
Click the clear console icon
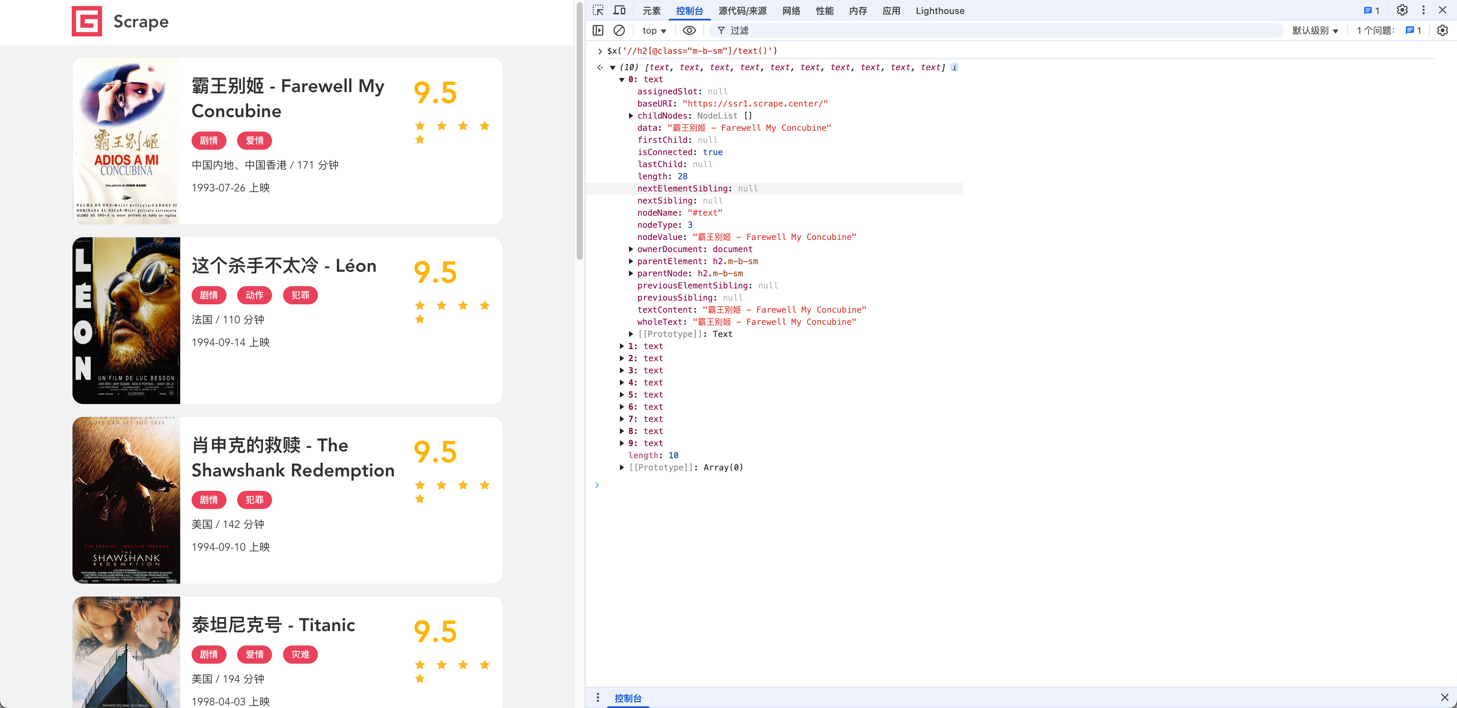click(619, 31)
